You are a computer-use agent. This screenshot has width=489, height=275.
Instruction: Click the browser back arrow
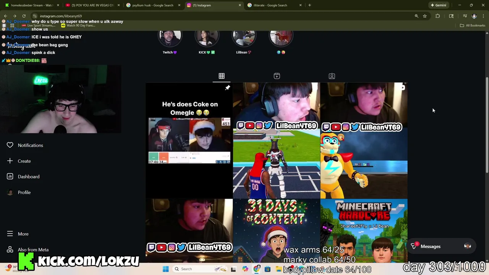point(5,16)
